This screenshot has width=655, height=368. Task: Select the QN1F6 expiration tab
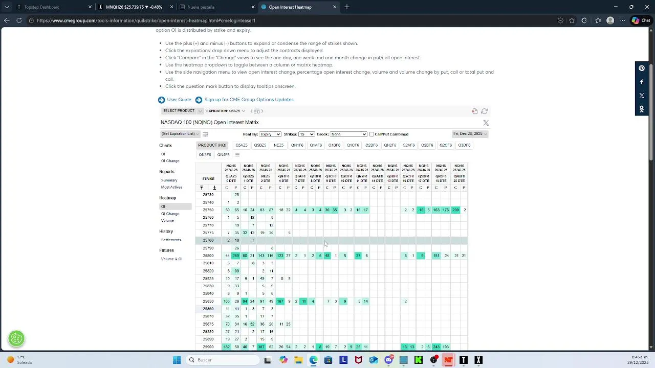(x=297, y=145)
